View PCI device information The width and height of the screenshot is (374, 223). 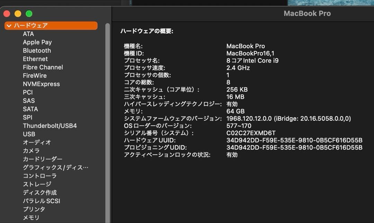[x=28, y=92]
